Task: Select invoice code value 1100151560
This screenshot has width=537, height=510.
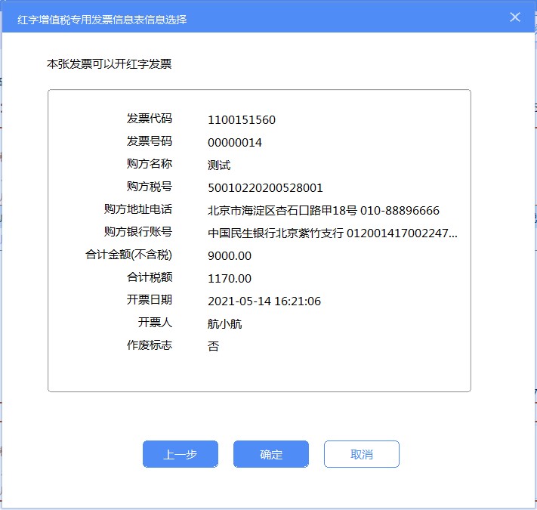Action: (242, 119)
